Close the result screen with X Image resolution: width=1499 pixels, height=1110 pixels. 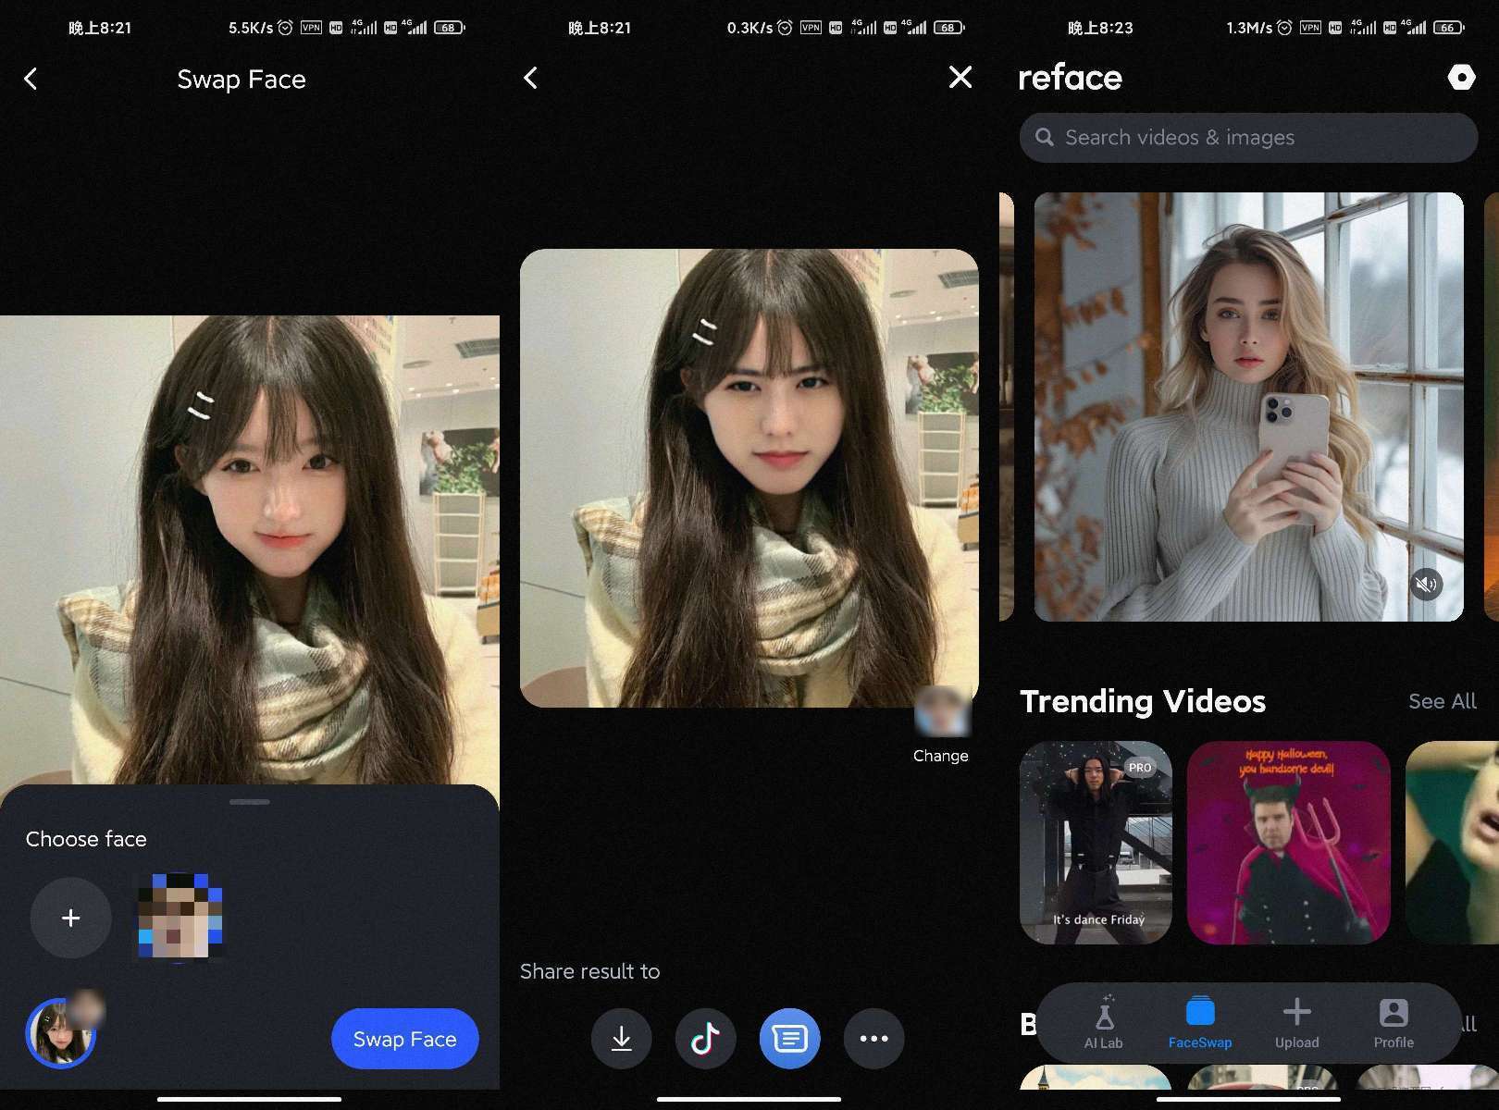tap(960, 78)
